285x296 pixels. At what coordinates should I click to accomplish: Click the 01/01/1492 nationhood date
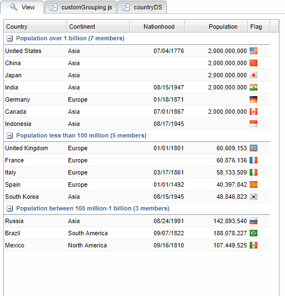168,184
